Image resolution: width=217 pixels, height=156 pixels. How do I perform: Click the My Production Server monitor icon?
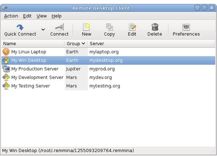click(6, 69)
